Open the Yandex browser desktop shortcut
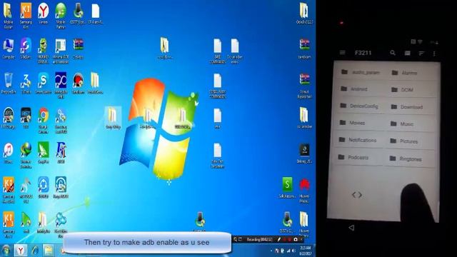Viewport: 457px width, 257px height. [x=43, y=13]
